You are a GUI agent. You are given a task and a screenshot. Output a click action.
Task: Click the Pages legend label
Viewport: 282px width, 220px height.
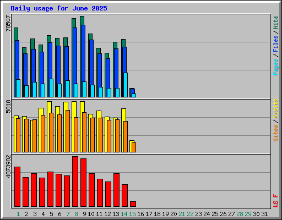[x=275, y=67]
